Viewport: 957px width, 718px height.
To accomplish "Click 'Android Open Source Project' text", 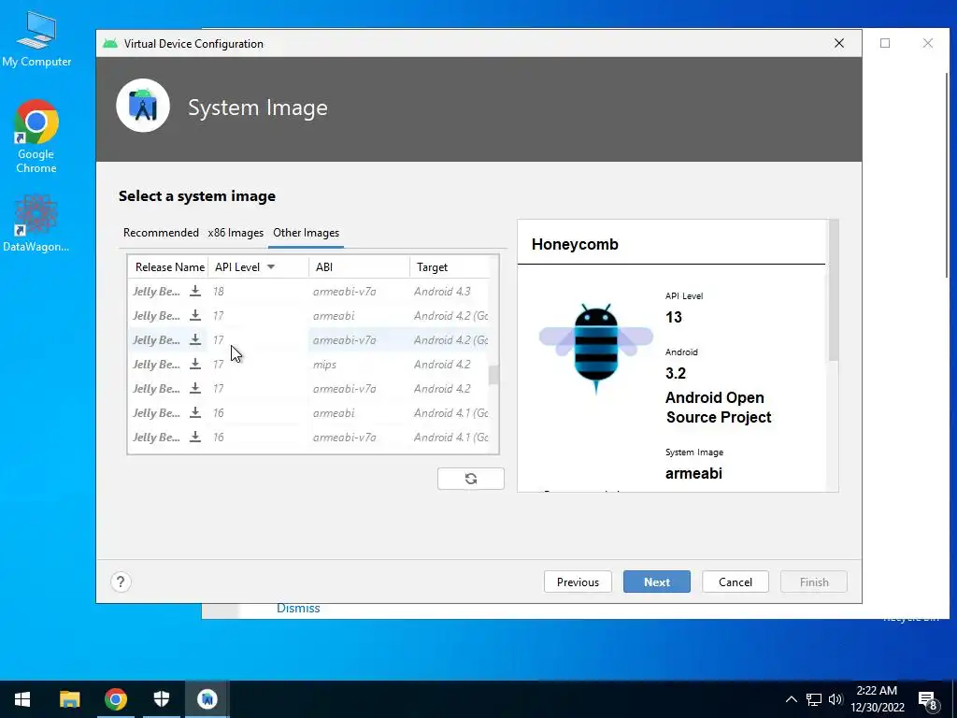I will 719,408.
